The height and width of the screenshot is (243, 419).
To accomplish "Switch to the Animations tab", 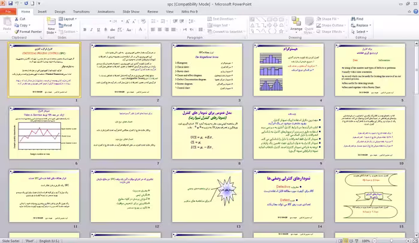I will click(x=106, y=12).
